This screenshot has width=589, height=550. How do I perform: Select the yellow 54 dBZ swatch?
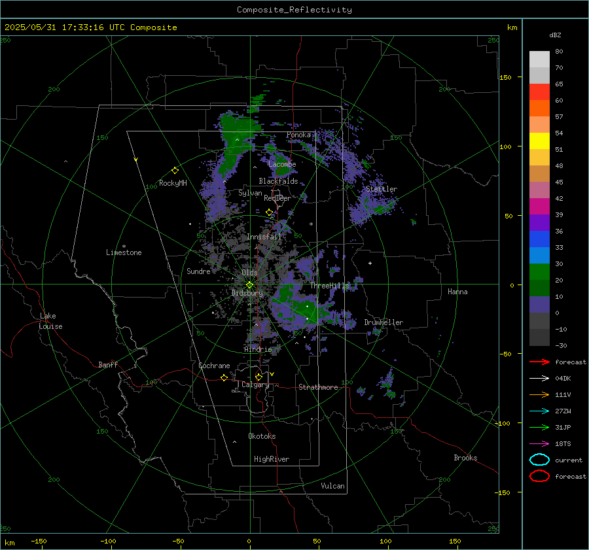click(539, 141)
